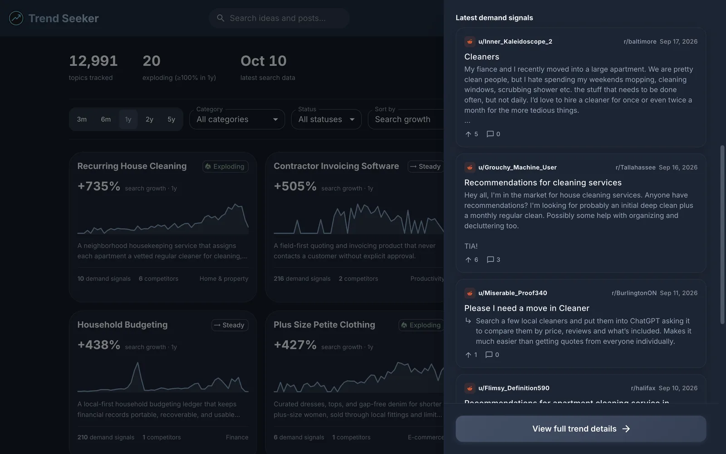Click the 210 demand signals text
This screenshot has width=726, height=454.
106,437
